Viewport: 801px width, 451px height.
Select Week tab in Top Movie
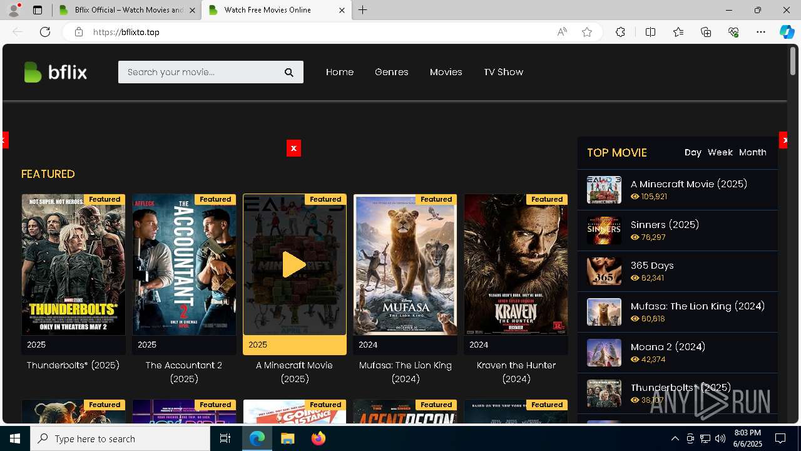[720, 152]
